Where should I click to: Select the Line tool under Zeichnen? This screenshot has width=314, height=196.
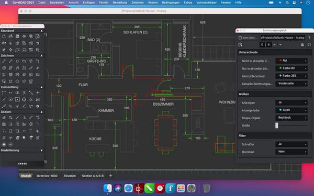pyautogui.click(x=4, y=61)
